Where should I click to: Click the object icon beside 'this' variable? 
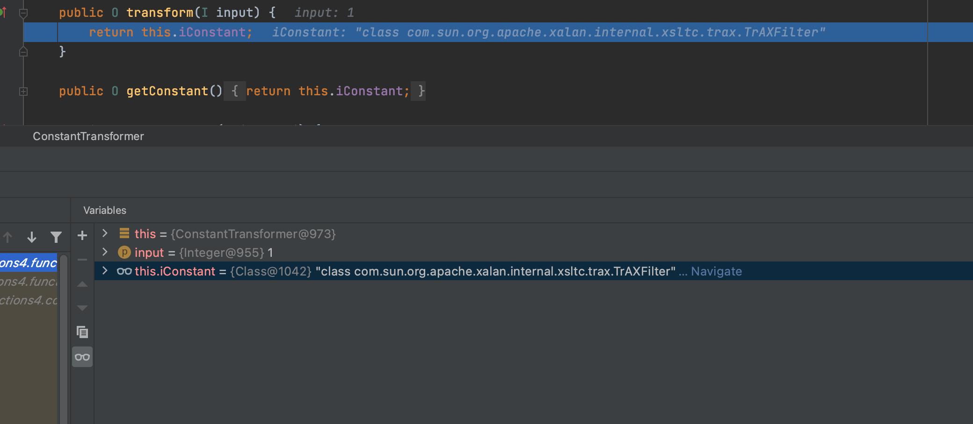click(x=124, y=233)
